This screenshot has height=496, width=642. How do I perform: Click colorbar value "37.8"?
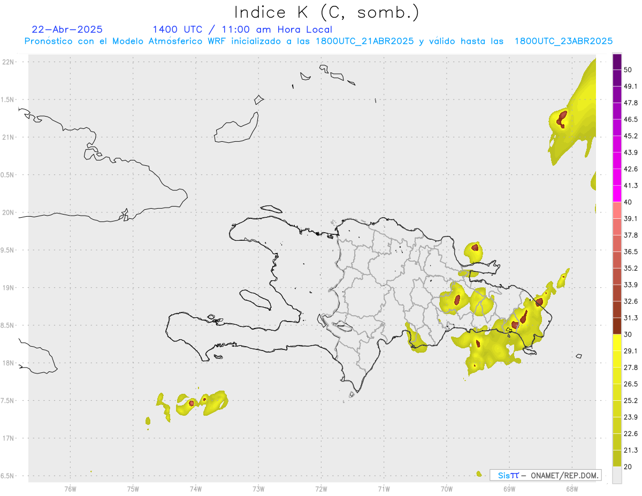click(631, 235)
